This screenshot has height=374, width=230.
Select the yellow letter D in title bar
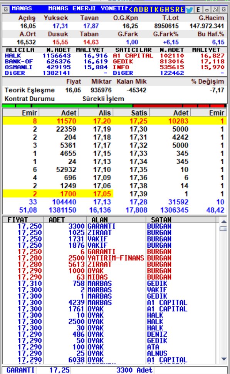(x=141, y=10)
